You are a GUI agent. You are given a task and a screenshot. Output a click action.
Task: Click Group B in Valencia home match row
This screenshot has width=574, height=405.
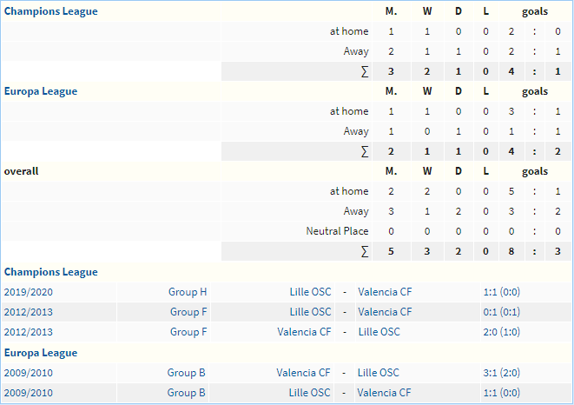coord(187,373)
